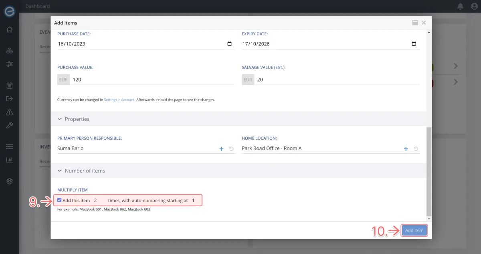Click the Salvage Value input field
This screenshot has height=254, width=481.
[x=337, y=79]
